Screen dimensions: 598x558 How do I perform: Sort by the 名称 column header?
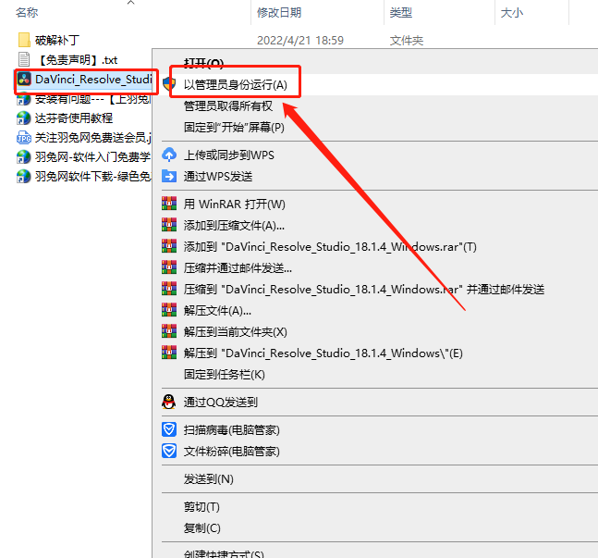[27, 13]
